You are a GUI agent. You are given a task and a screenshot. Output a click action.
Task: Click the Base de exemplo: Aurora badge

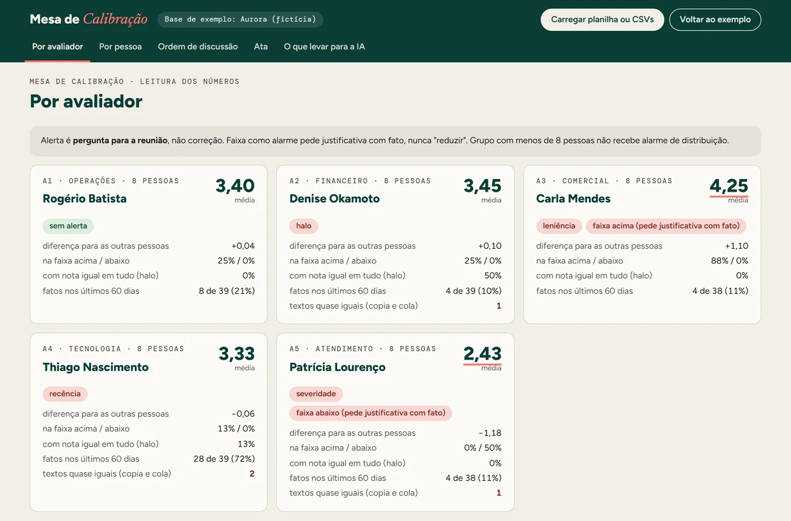241,19
